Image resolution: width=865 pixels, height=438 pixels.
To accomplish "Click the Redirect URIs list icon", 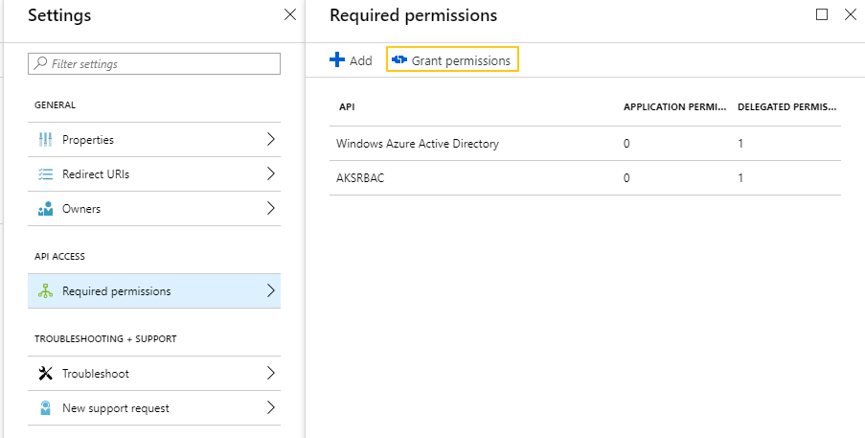I will (44, 174).
